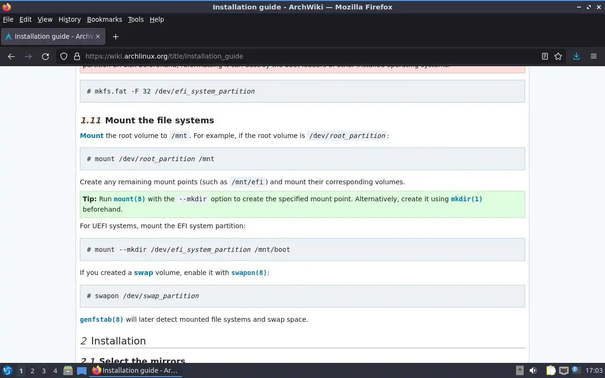
Task: Open the notifications tray icon
Action: 576,370
